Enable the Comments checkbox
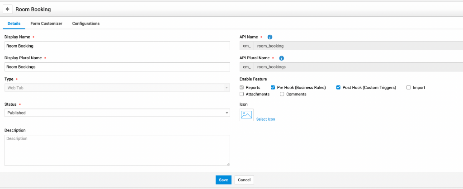 pos(282,94)
